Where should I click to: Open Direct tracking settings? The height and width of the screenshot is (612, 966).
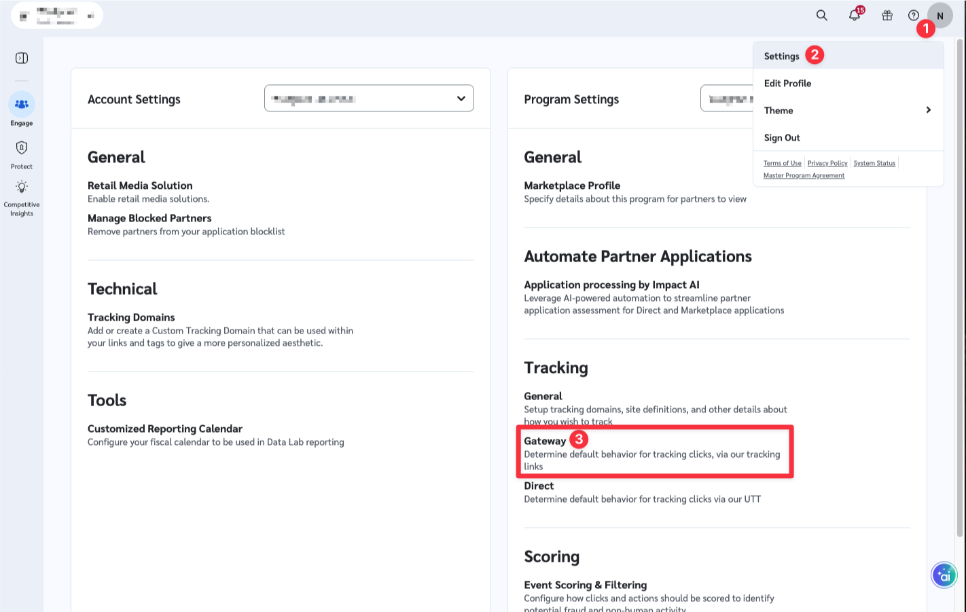click(x=539, y=486)
